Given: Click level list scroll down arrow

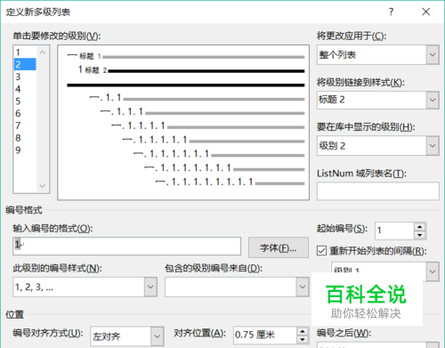Looking at the screenshot, I should pos(43,186).
